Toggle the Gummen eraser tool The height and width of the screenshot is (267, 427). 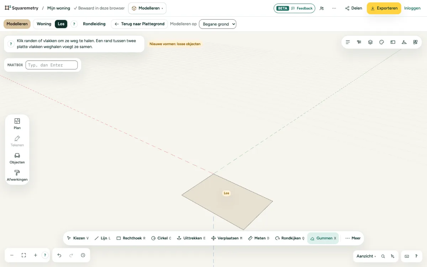coord(323,238)
